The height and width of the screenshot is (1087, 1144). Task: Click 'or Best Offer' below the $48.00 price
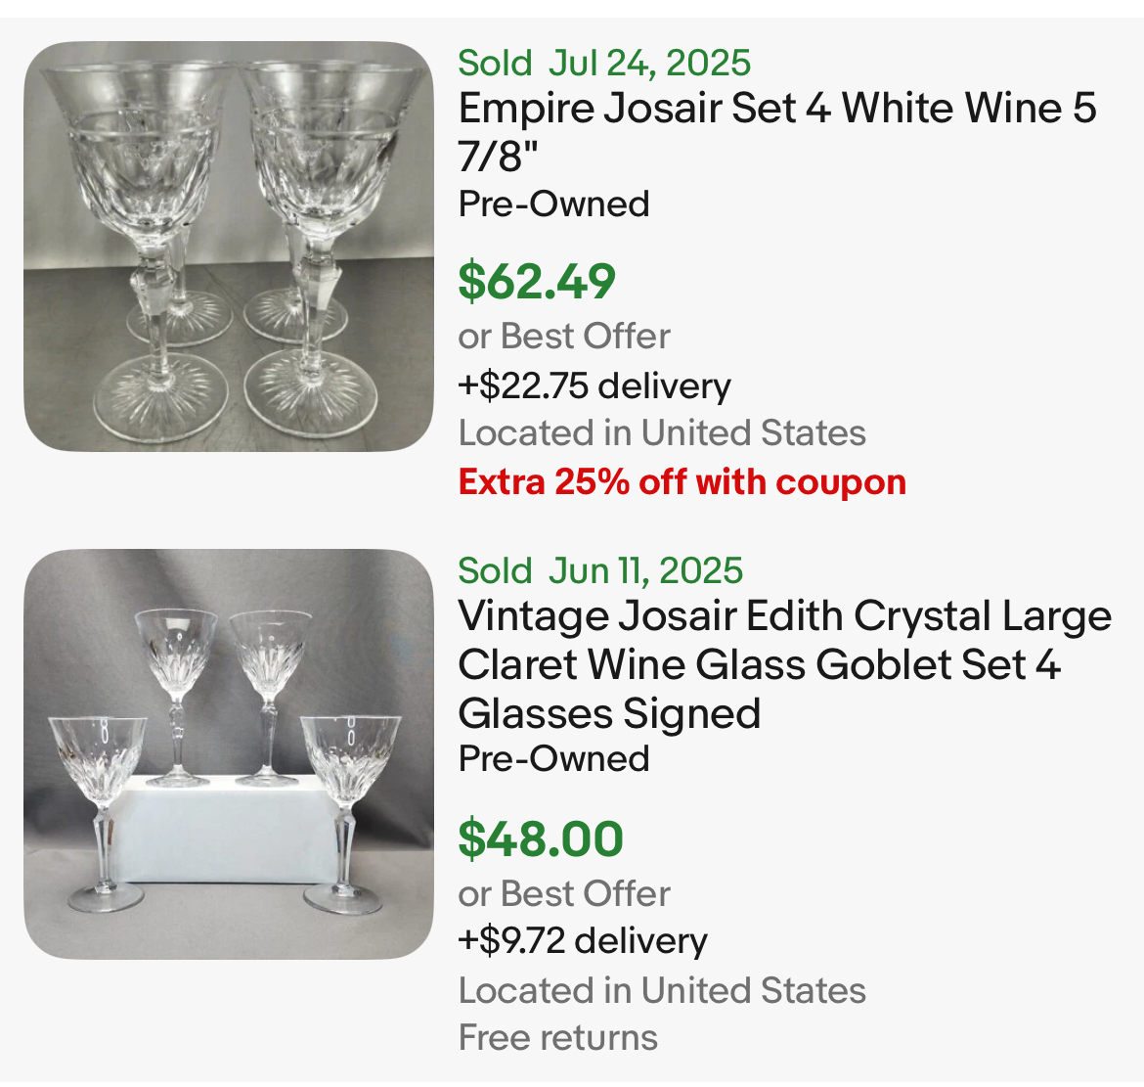pos(564,893)
